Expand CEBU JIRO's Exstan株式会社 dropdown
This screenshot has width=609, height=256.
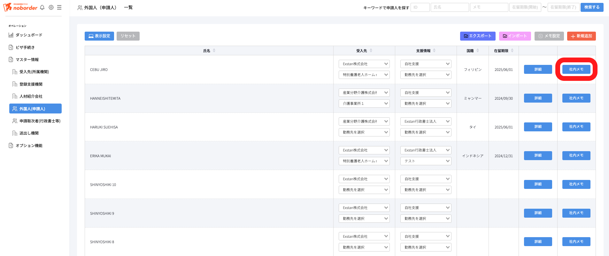pos(364,64)
